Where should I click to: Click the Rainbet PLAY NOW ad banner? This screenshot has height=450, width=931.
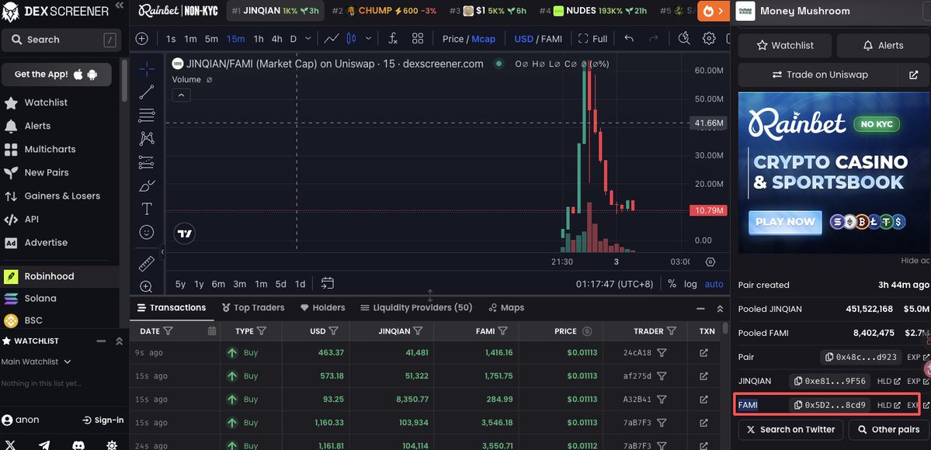[785, 222]
